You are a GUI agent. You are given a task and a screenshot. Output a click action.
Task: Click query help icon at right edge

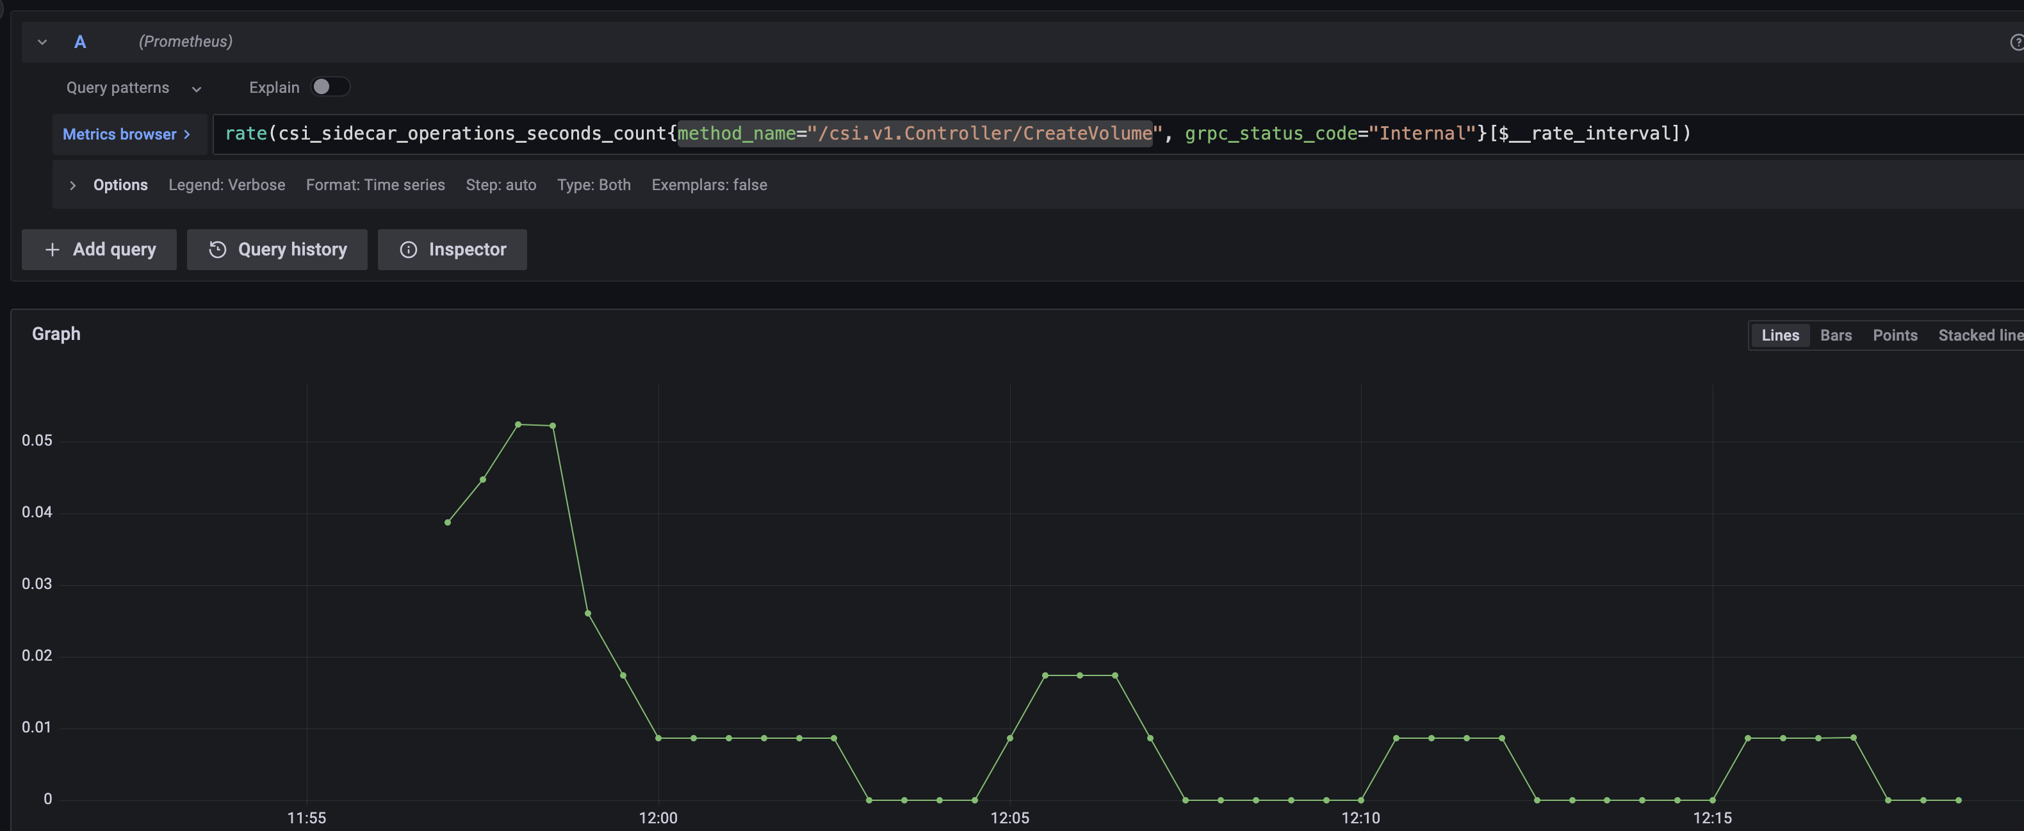tap(2016, 42)
